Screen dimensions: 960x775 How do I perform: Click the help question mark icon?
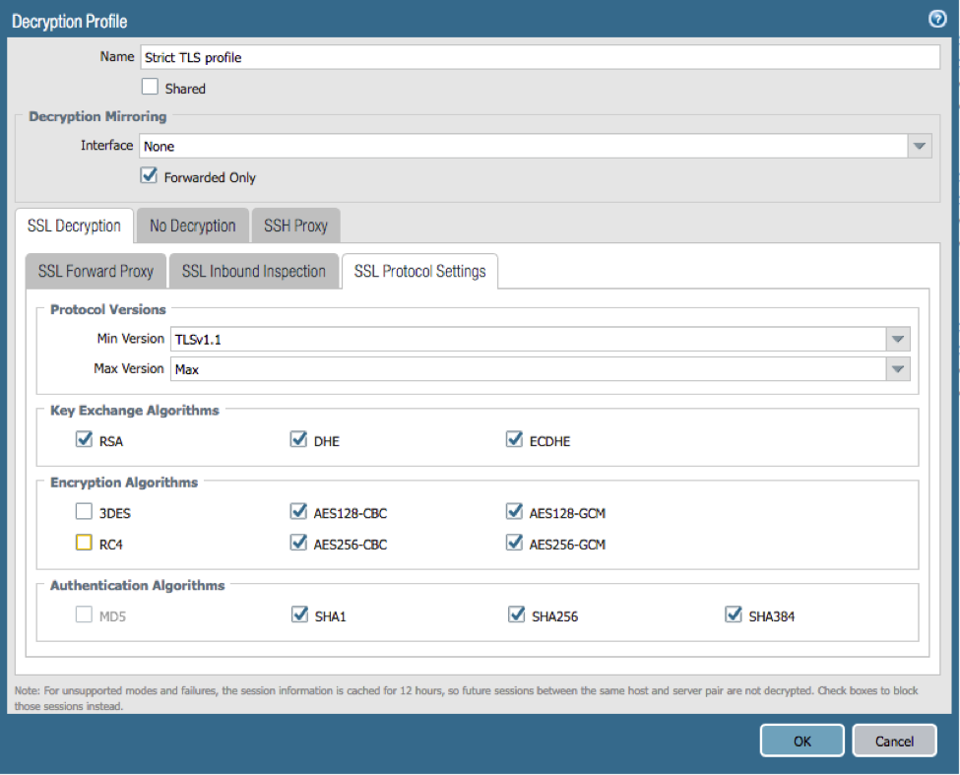point(937,19)
